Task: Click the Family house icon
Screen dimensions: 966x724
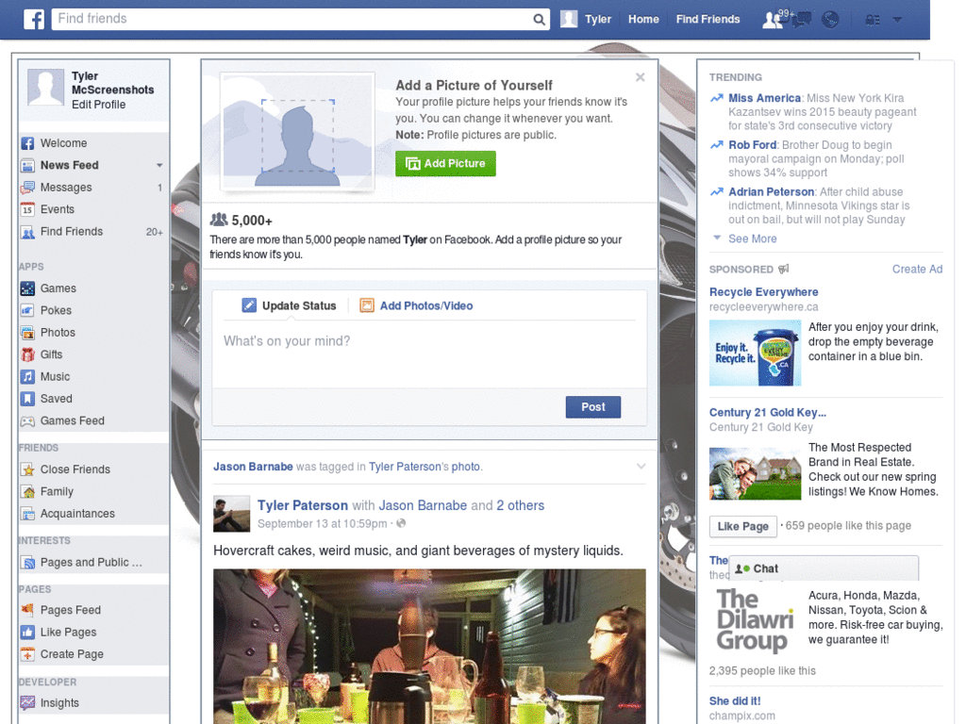Action: tap(27, 492)
